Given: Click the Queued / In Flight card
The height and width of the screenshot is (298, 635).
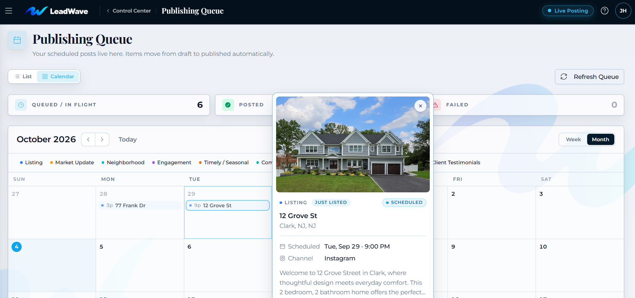Looking at the screenshot, I should [109, 105].
